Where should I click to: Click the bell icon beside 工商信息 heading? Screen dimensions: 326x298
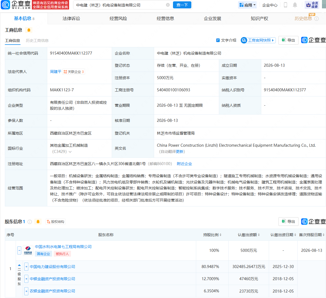point(29,30)
